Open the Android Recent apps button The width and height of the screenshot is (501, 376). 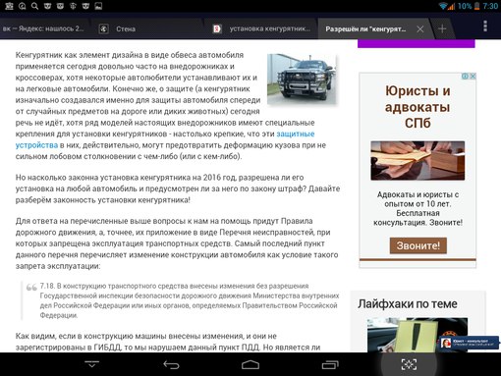coord(330,364)
